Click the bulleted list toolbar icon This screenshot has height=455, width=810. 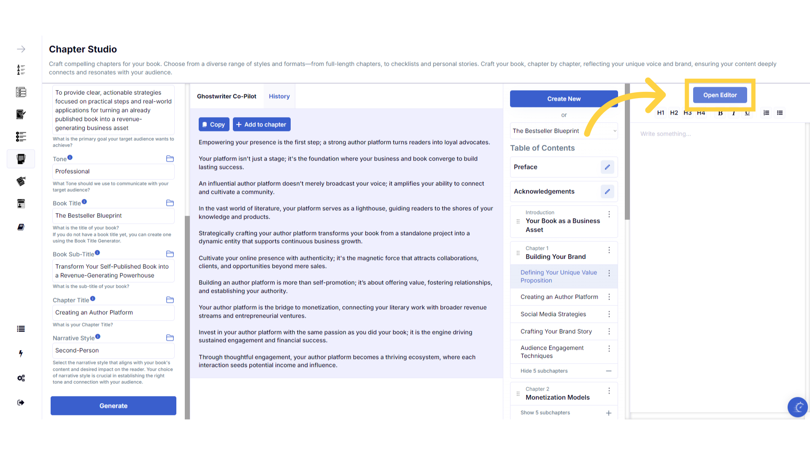click(780, 113)
